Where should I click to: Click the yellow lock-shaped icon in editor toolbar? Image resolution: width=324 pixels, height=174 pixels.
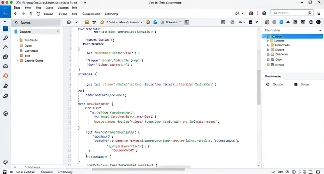[102, 22]
